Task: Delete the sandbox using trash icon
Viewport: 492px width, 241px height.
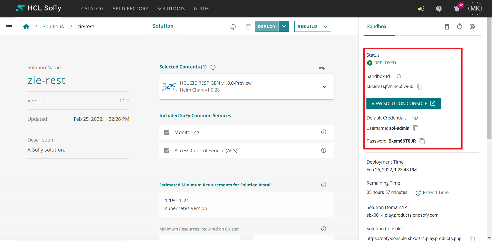Action: [x=447, y=27]
